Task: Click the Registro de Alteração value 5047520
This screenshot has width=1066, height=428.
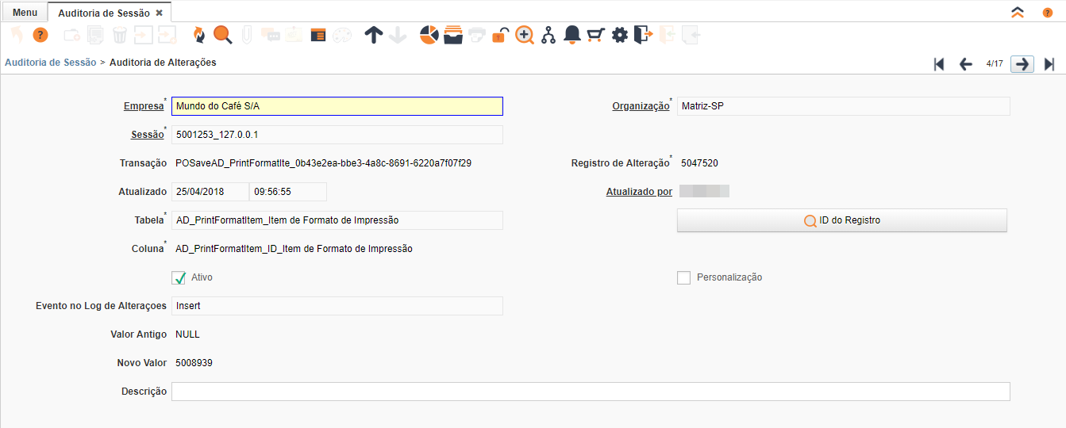Action: tap(700, 163)
